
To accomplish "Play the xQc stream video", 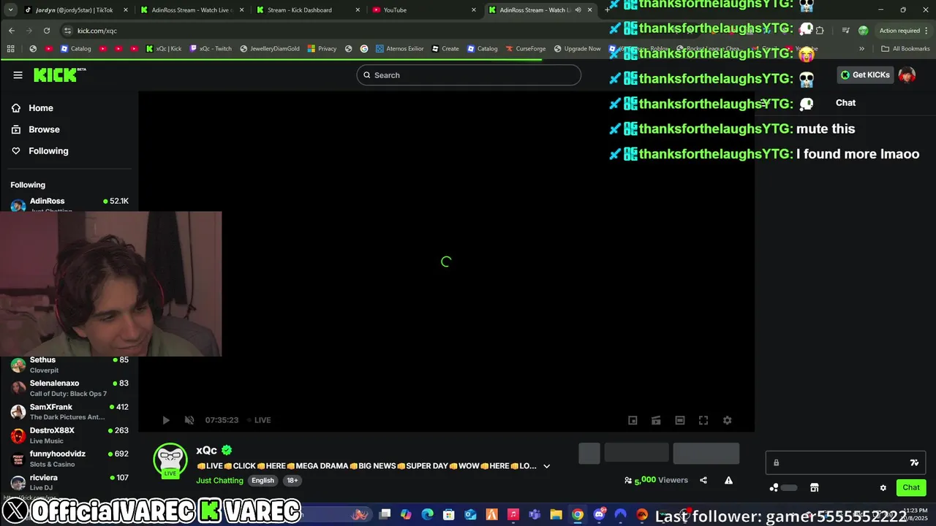I will (x=166, y=420).
